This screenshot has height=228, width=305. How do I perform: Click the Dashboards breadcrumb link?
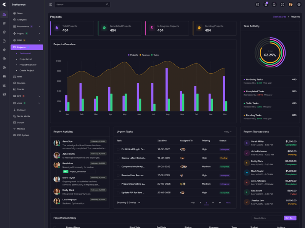(x=279, y=17)
